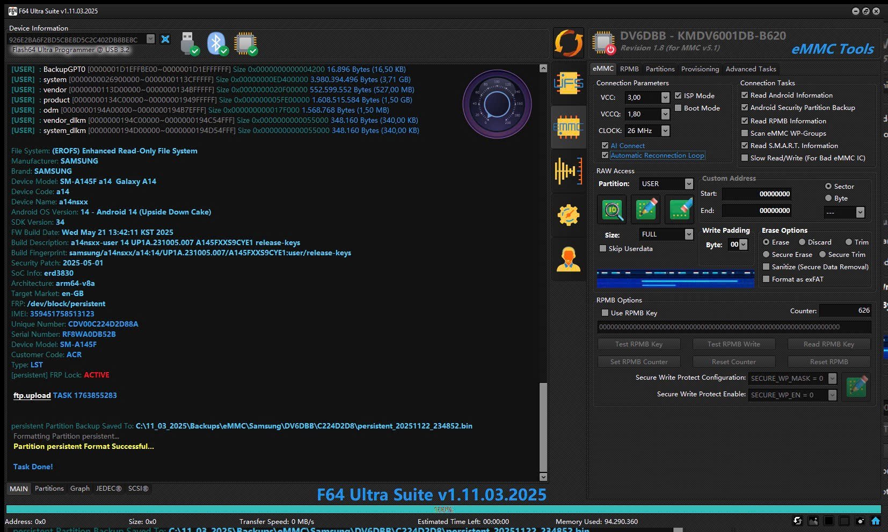This screenshot has width=888, height=532.
Task: Open the UFS chip module icon
Action: (569, 84)
